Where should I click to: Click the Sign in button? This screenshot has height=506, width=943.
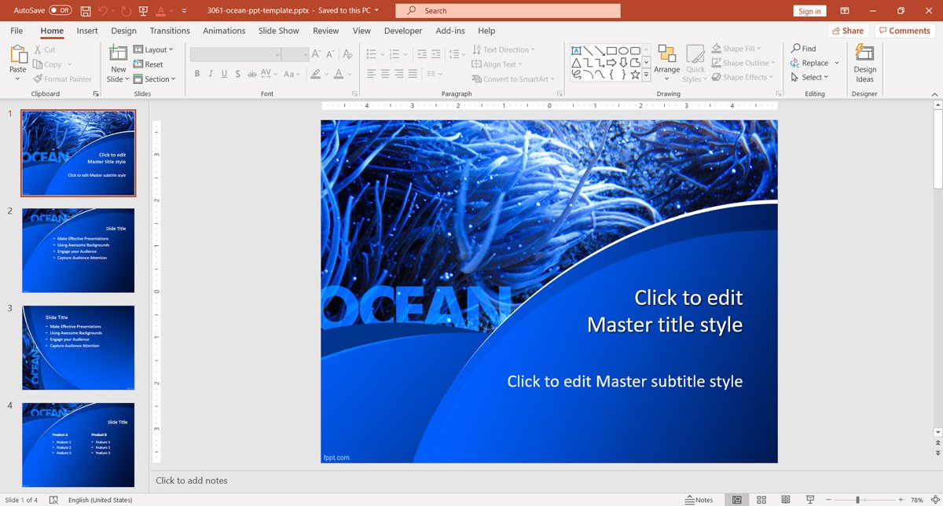pos(809,11)
